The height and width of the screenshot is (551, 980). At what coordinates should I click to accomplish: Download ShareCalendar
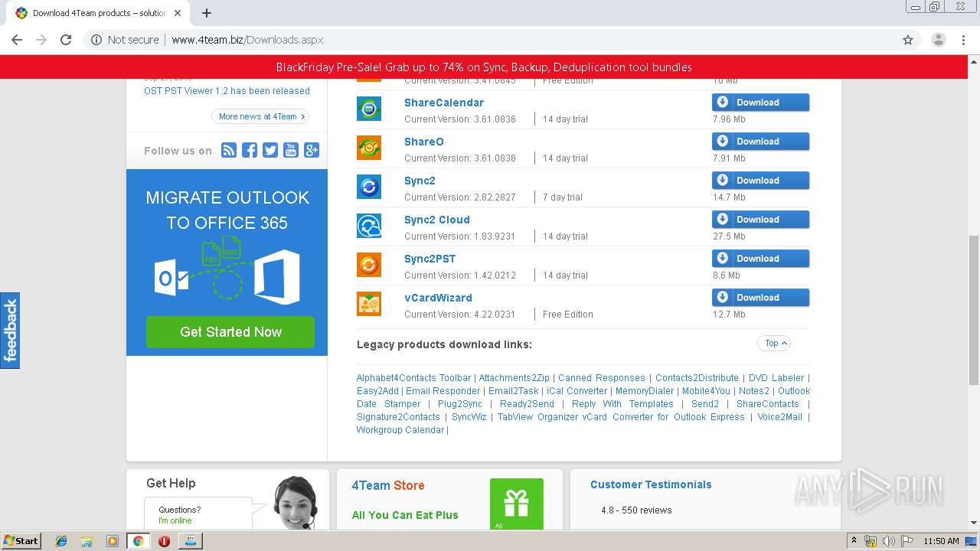pyautogui.click(x=760, y=103)
